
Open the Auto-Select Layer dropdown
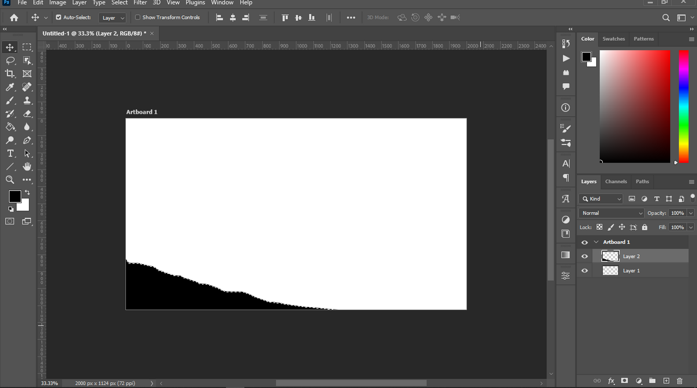pos(113,18)
